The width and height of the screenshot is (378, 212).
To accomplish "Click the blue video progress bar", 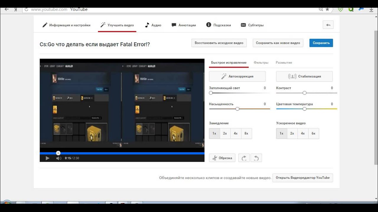I will click(122, 153).
